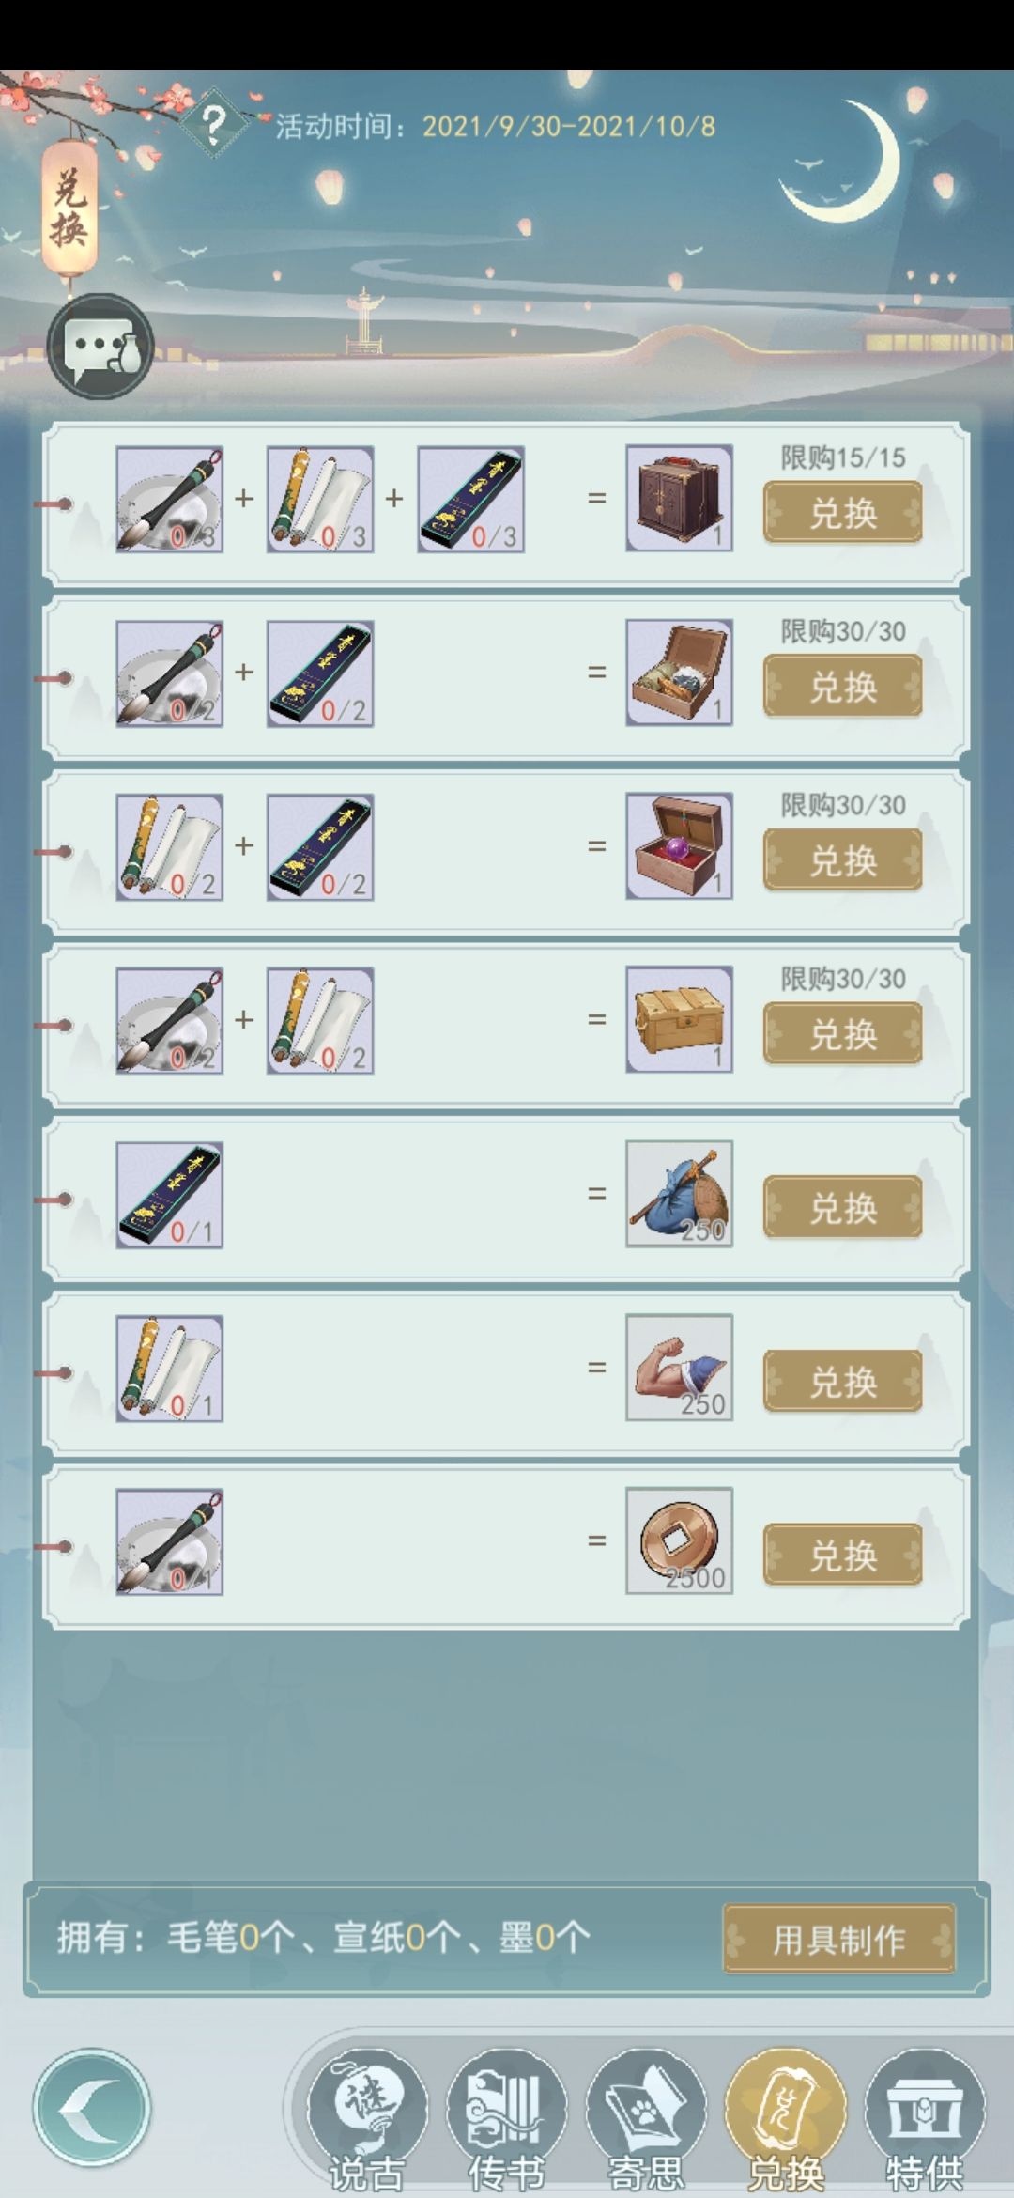Click 兑换 for the 限购15/15 cabinet
The image size is (1014, 2198).
[843, 512]
